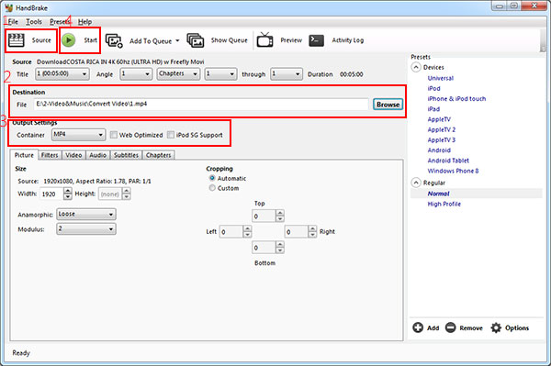Open the Activity Log terminal icon

click(316, 40)
